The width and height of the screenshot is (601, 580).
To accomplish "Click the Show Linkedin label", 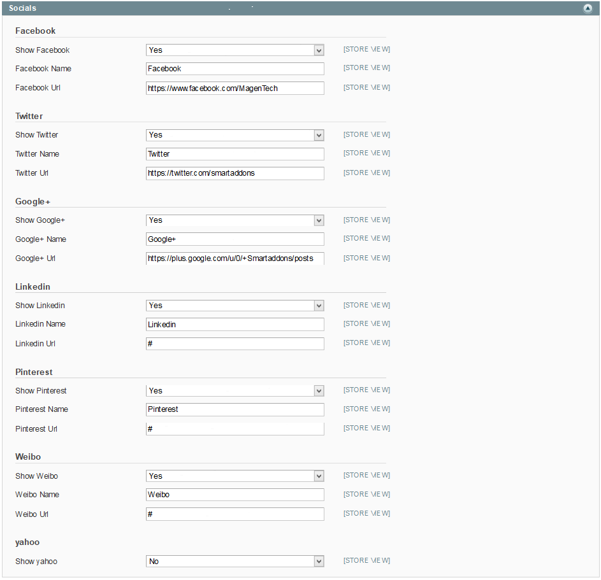I will (x=40, y=306).
